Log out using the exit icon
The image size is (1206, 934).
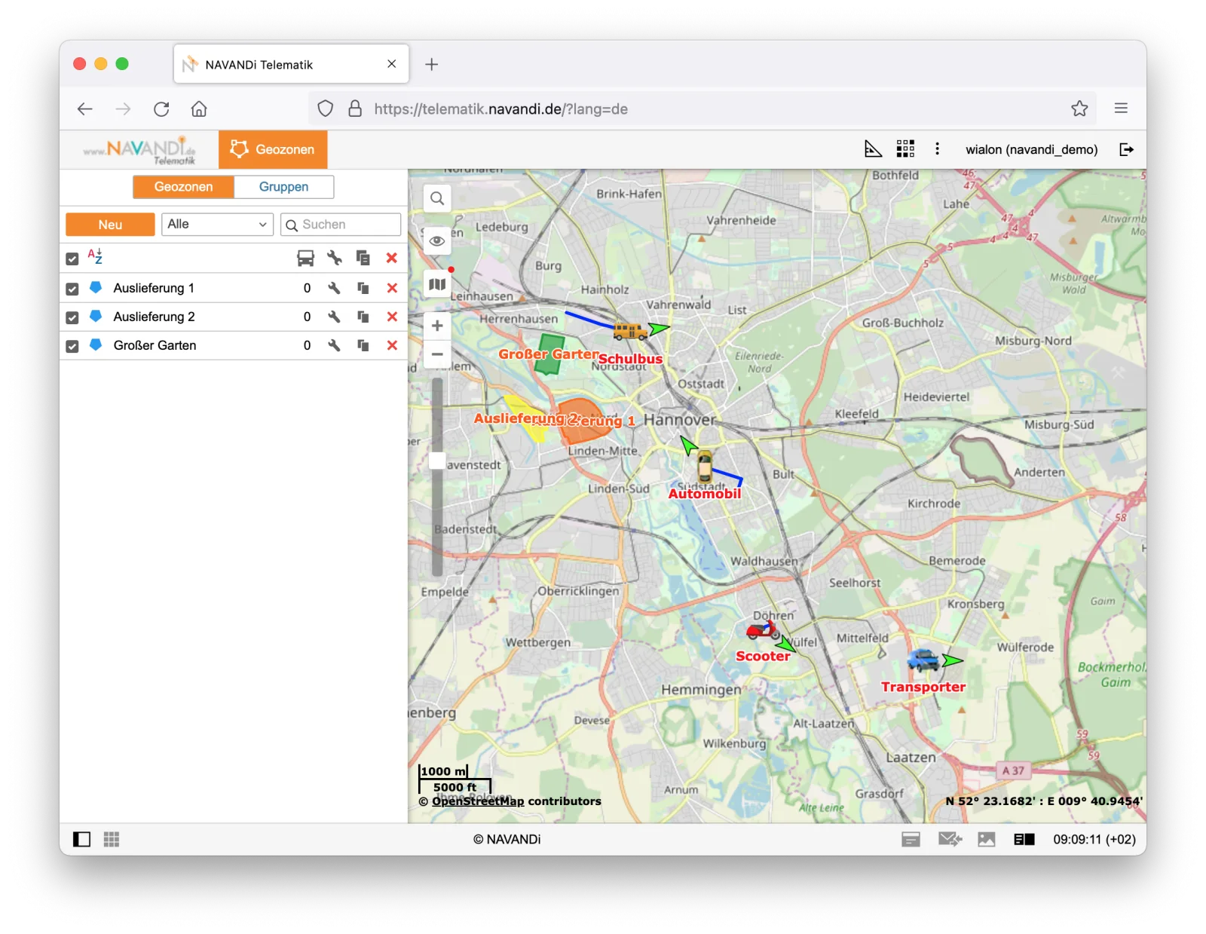click(x=1126, y=149)
